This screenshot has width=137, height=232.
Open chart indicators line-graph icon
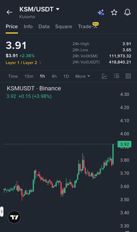(105, 76)
